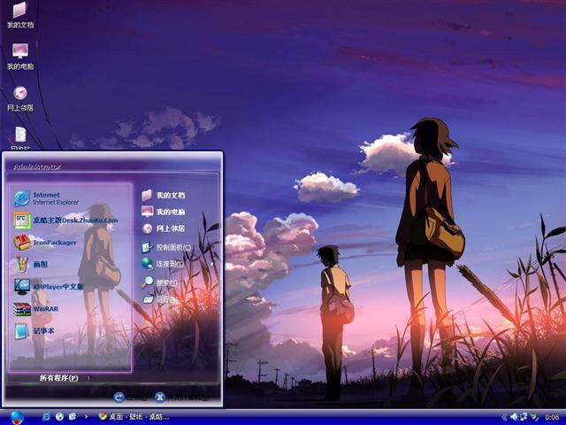Switch to the 桌面·壁纸·桌酷 taskbar window
This screenshot has height=425, width=566.
point(134,417)
